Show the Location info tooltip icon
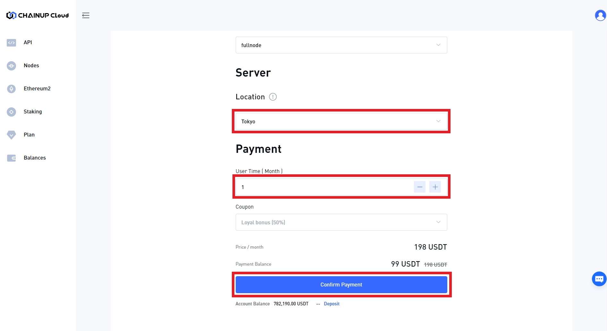 (273, 97)
